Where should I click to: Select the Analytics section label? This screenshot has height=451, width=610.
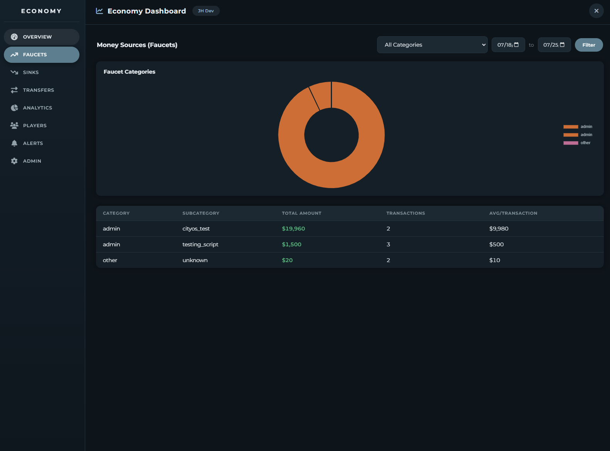point(37,108)
